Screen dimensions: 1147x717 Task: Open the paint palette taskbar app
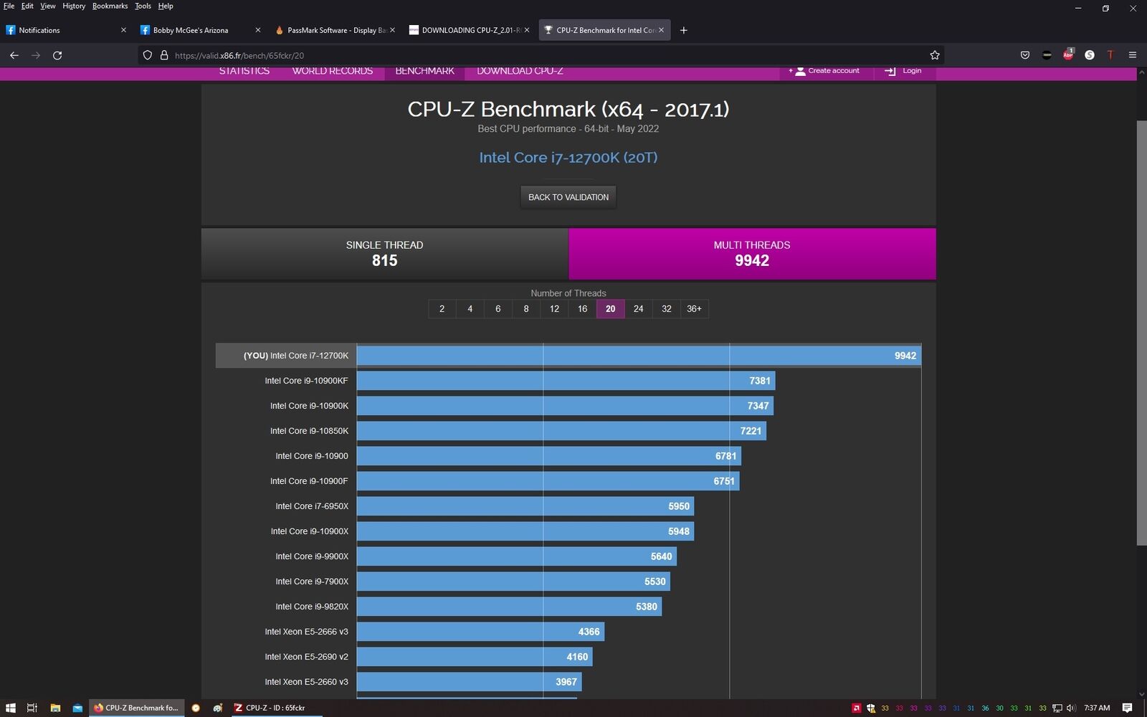coord(218,708)
